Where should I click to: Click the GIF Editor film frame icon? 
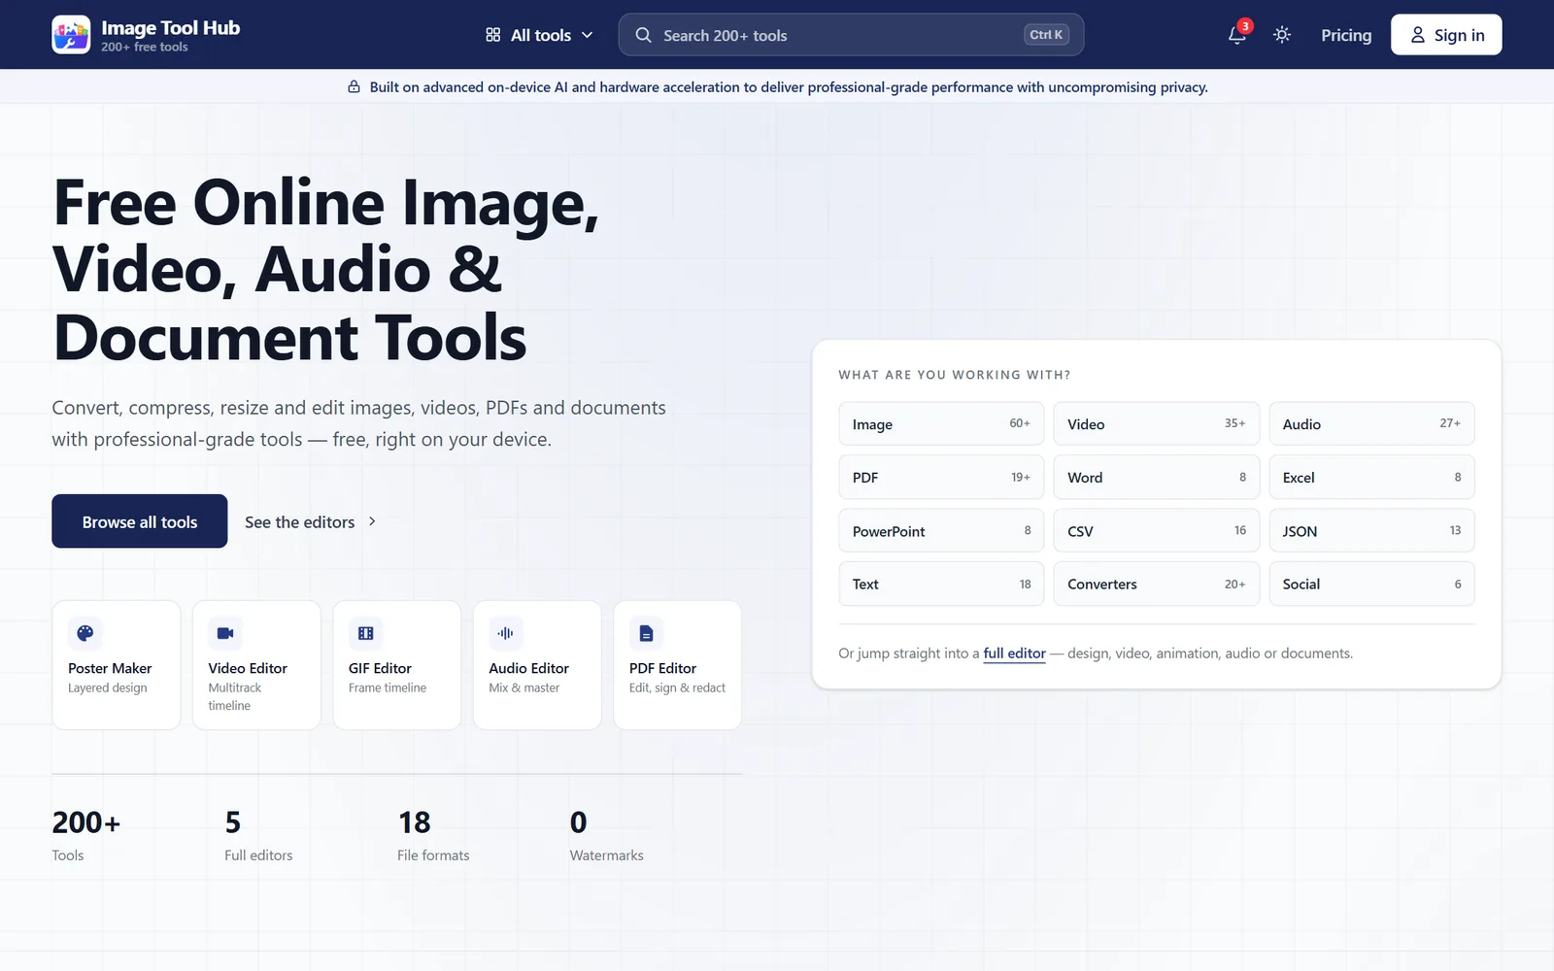coord(366,633)
